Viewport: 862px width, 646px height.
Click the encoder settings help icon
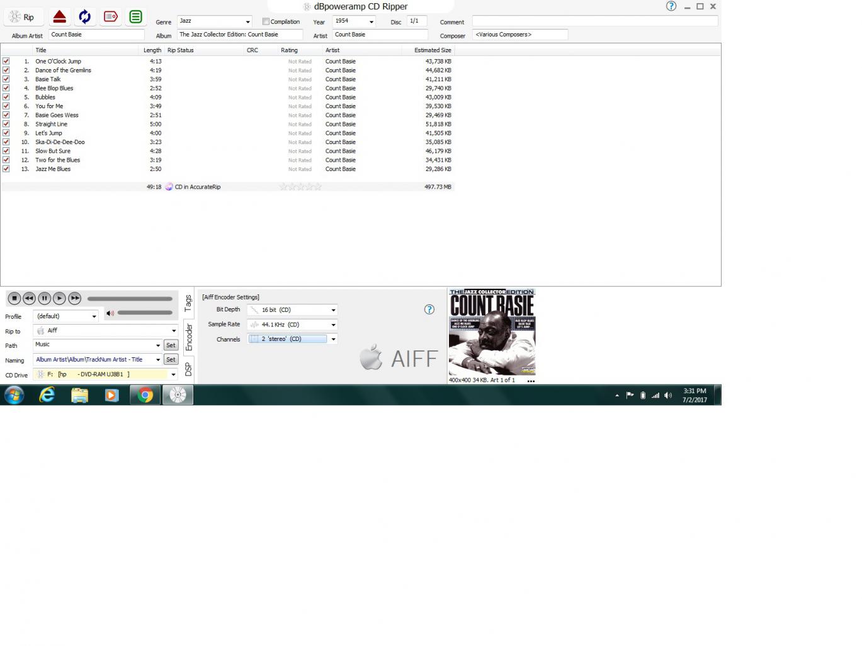[429, 309]
